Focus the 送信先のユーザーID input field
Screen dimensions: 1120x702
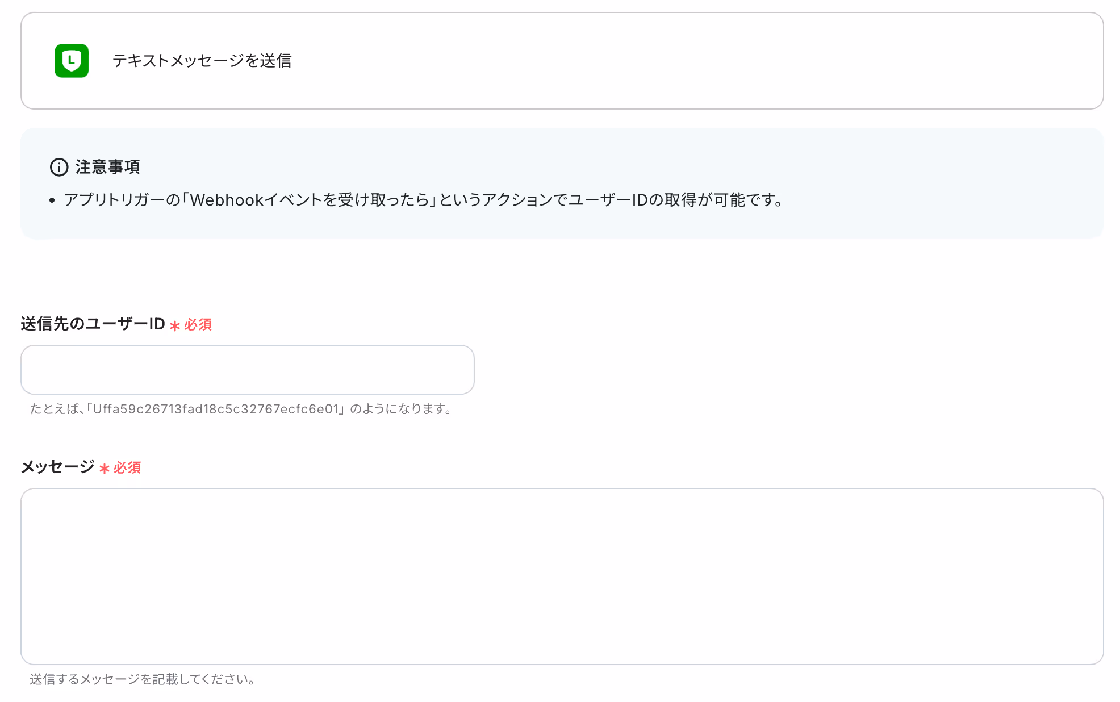(x=247, y=370)
